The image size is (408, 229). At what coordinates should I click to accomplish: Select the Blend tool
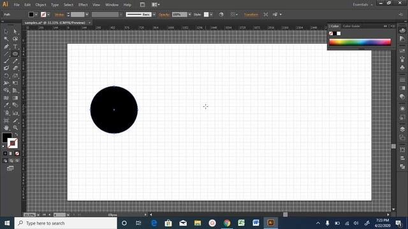[15, 105]
